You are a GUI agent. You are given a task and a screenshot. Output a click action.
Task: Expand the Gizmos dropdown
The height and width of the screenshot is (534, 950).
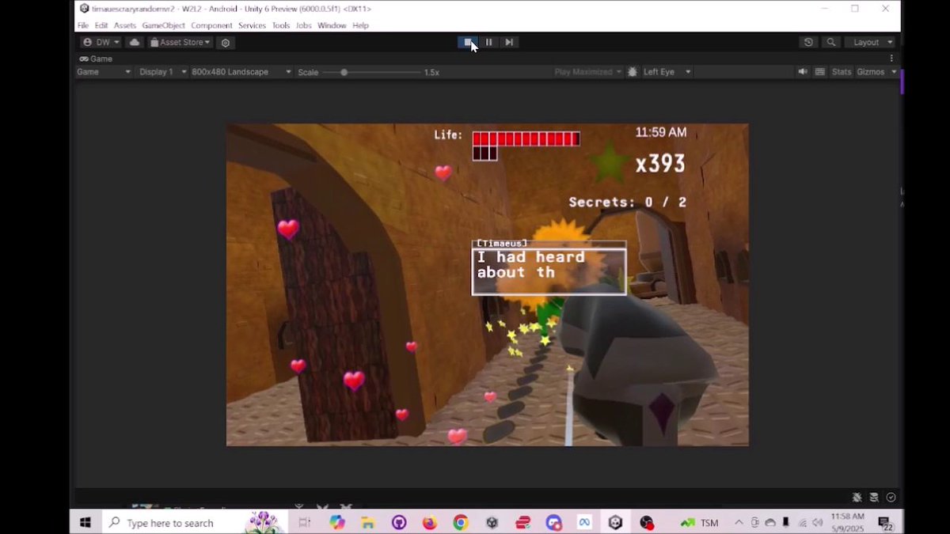(x=874, y=71)
